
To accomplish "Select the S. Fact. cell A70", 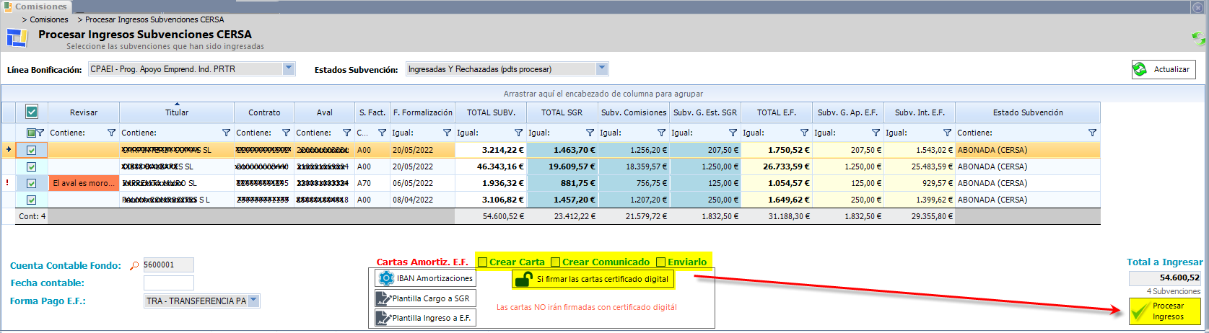I will point(372,183).
